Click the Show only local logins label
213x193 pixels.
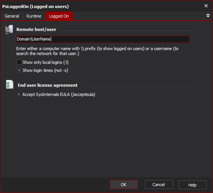point(46,62)
